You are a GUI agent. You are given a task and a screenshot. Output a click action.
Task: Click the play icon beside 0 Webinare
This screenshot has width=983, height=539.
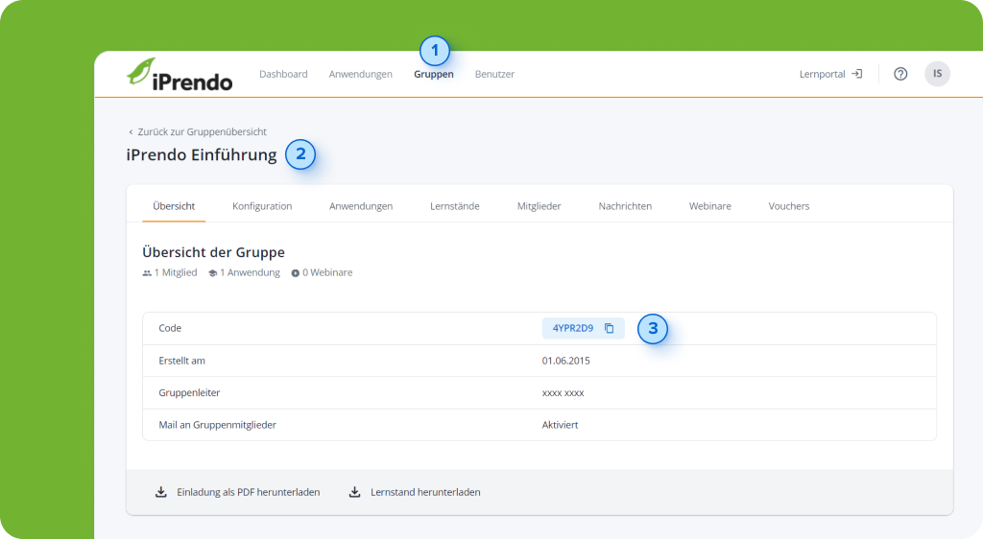coord(296,273)
